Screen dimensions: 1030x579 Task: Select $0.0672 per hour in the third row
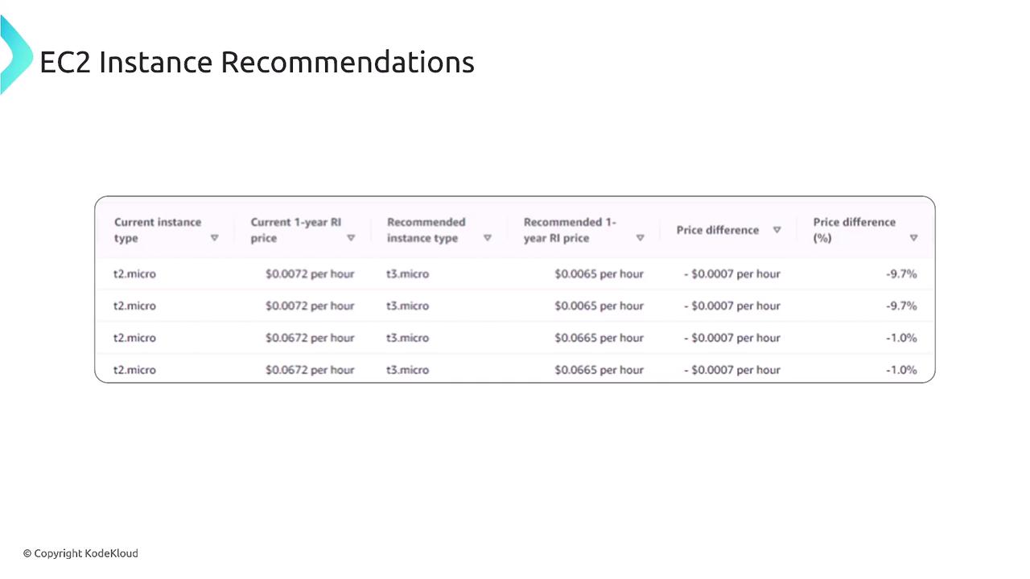(x=310, y=338)
